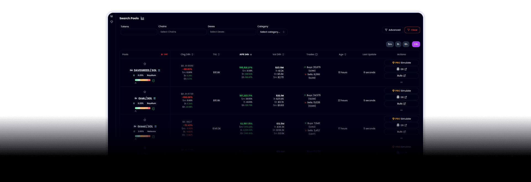Open the chart icon in the left sidebar
The image size is (531, 182).
pyautogui.click(x=112, y=16)
